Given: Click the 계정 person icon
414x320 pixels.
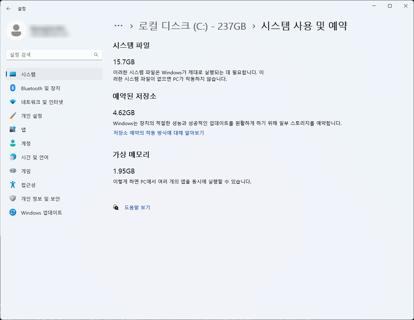Looking at the screenshot, I should [x=13, y=143].
